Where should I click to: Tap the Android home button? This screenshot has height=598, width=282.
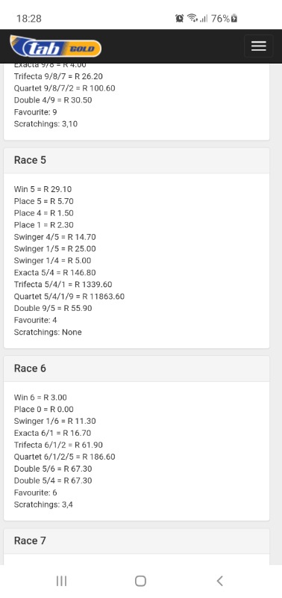(x=140, y=581)
